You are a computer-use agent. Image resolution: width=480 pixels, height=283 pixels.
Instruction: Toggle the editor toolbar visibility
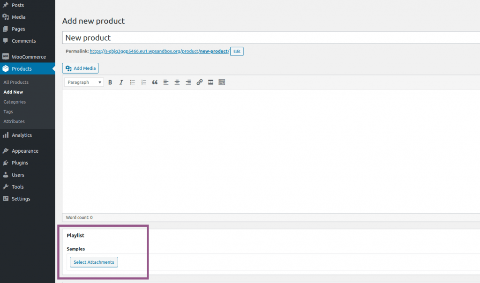pyautogui.click(x=222, y=82)
